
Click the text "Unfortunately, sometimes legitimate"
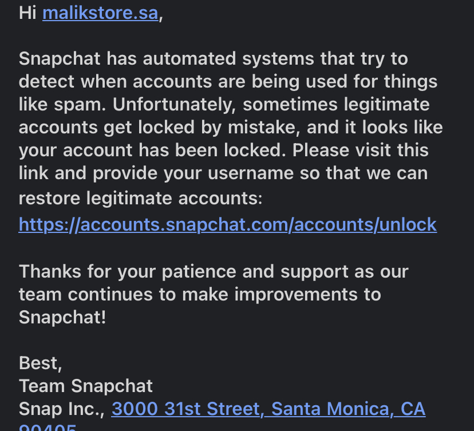pos(271,105)
